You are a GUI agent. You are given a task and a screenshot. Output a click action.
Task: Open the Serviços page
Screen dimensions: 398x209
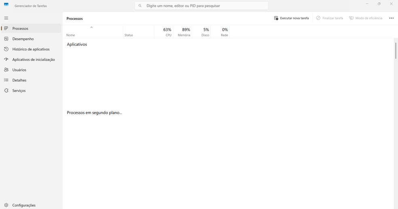[x=31, y=90]
